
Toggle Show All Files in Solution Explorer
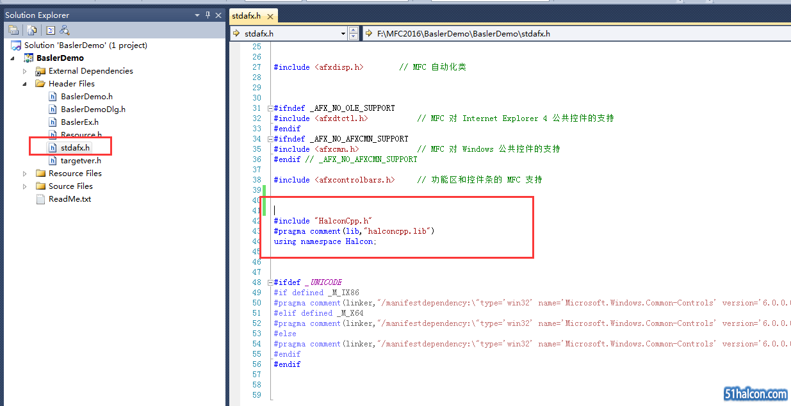pos(31,30)
